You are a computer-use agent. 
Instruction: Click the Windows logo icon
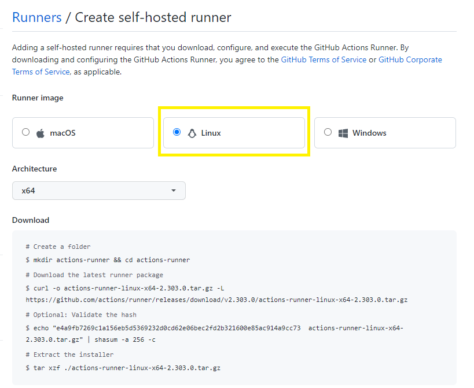coord(343,133)
